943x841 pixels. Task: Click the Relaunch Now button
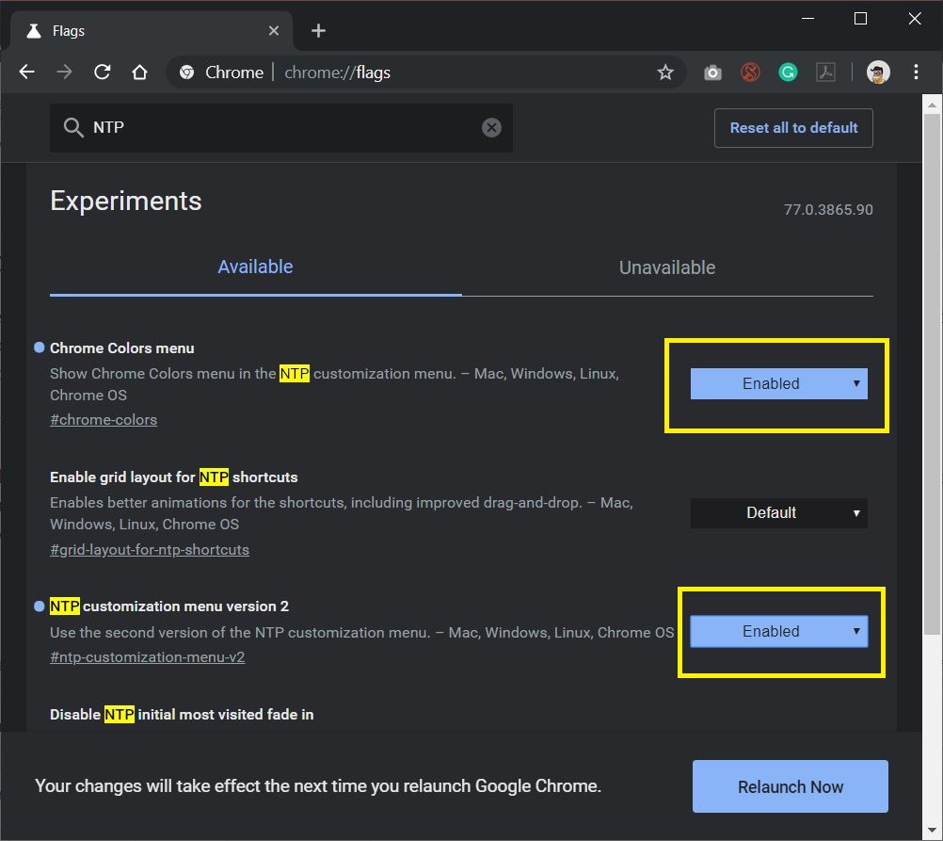(791, 786)
